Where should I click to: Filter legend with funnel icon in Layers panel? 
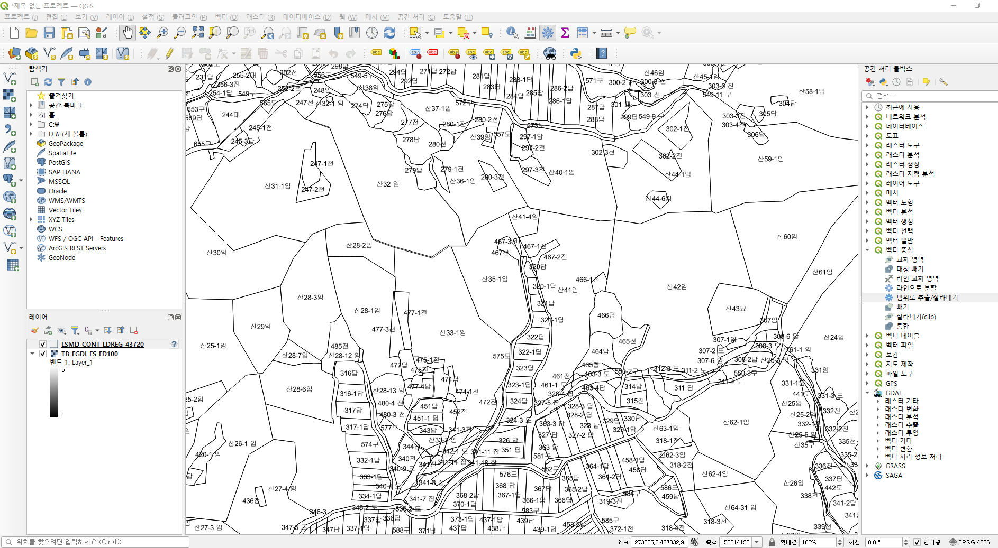(x=75, y=330)
